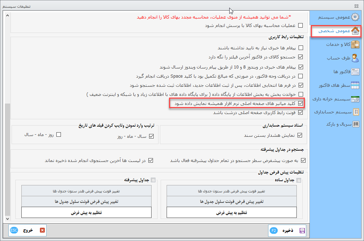Save settings with the ذخیره button
This screenshot has height=241, width=364.
[287, 231]
